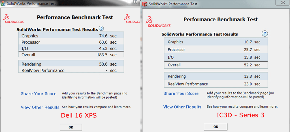Select Processor row showing 63.6 sec
Viewport: 290px width, 132px height.
click(x=71, y=42)
